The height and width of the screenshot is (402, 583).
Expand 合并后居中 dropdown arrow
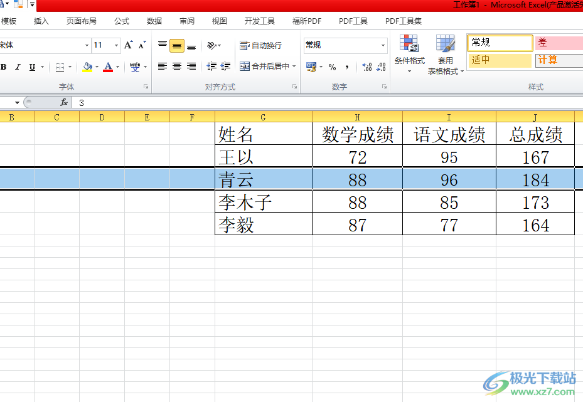(x=294, y=66)
